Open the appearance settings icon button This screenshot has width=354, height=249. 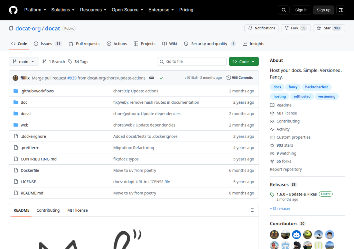tap(341, 10)
